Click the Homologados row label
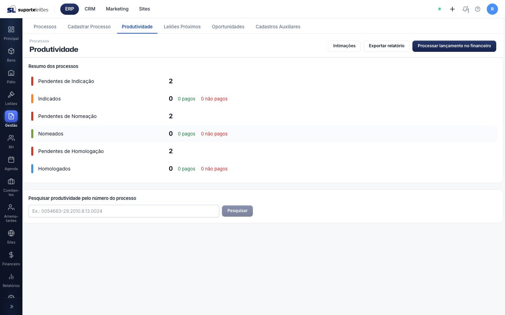The width and height of the screenshot is (505, 315). [54, 169]
